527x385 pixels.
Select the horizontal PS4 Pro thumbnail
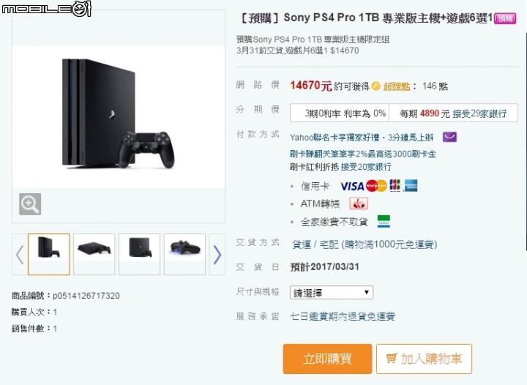pyautogui.click(x=94, y=254)
